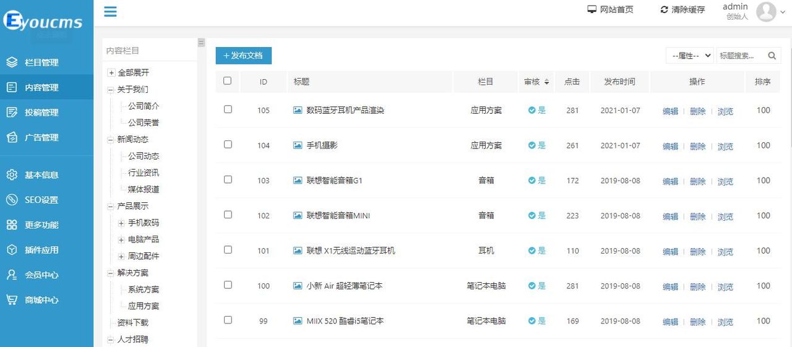Check the box for ID 102 row
The image size is (792, 347).
point(228,215)
